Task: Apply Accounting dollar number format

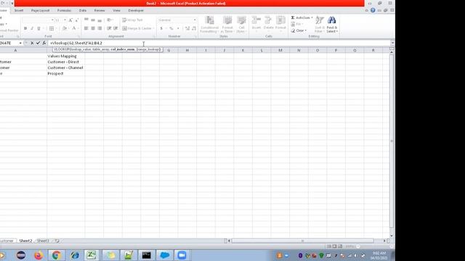Action: [161, 28]
